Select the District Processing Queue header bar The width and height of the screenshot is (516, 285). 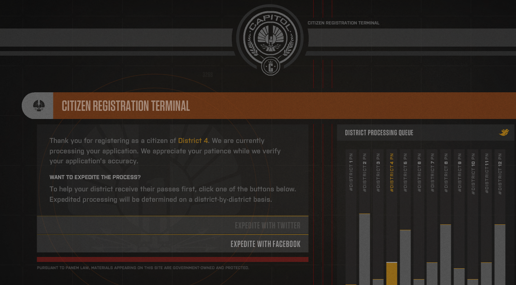pyautogui.click(x=379, y=133)
